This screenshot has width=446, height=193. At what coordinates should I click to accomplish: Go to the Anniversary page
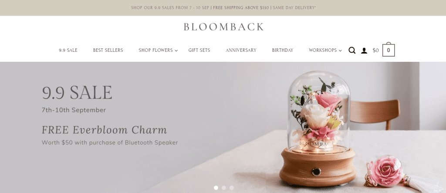click(241, 50)
